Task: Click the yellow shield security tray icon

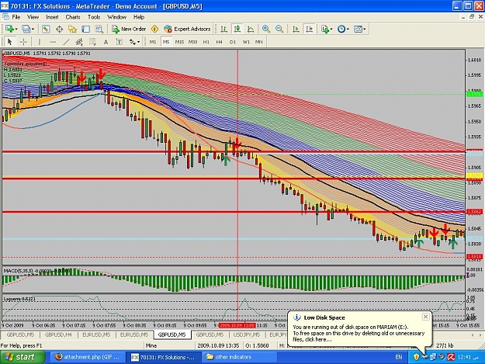Action: pos(417,357)
